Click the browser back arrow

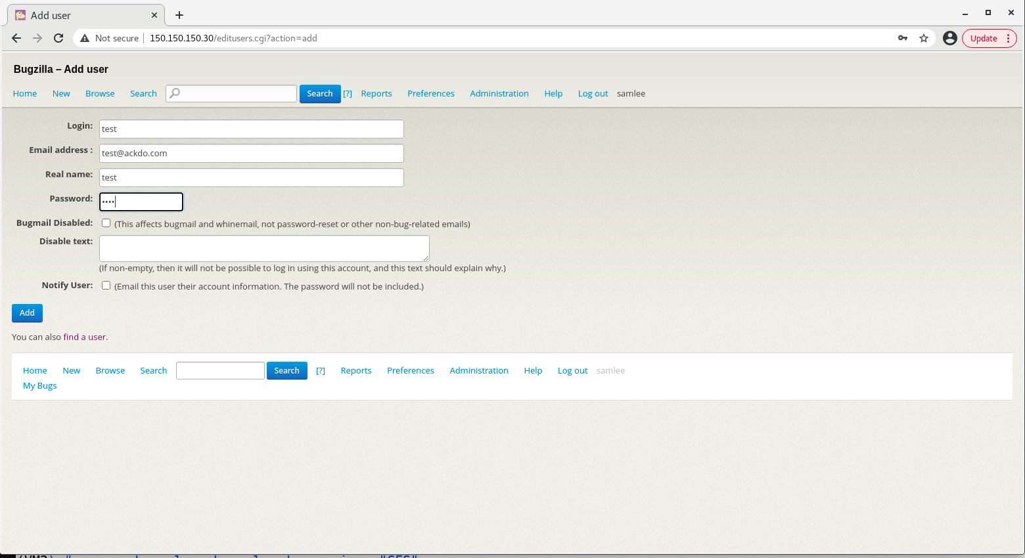(x=16, y=38)
